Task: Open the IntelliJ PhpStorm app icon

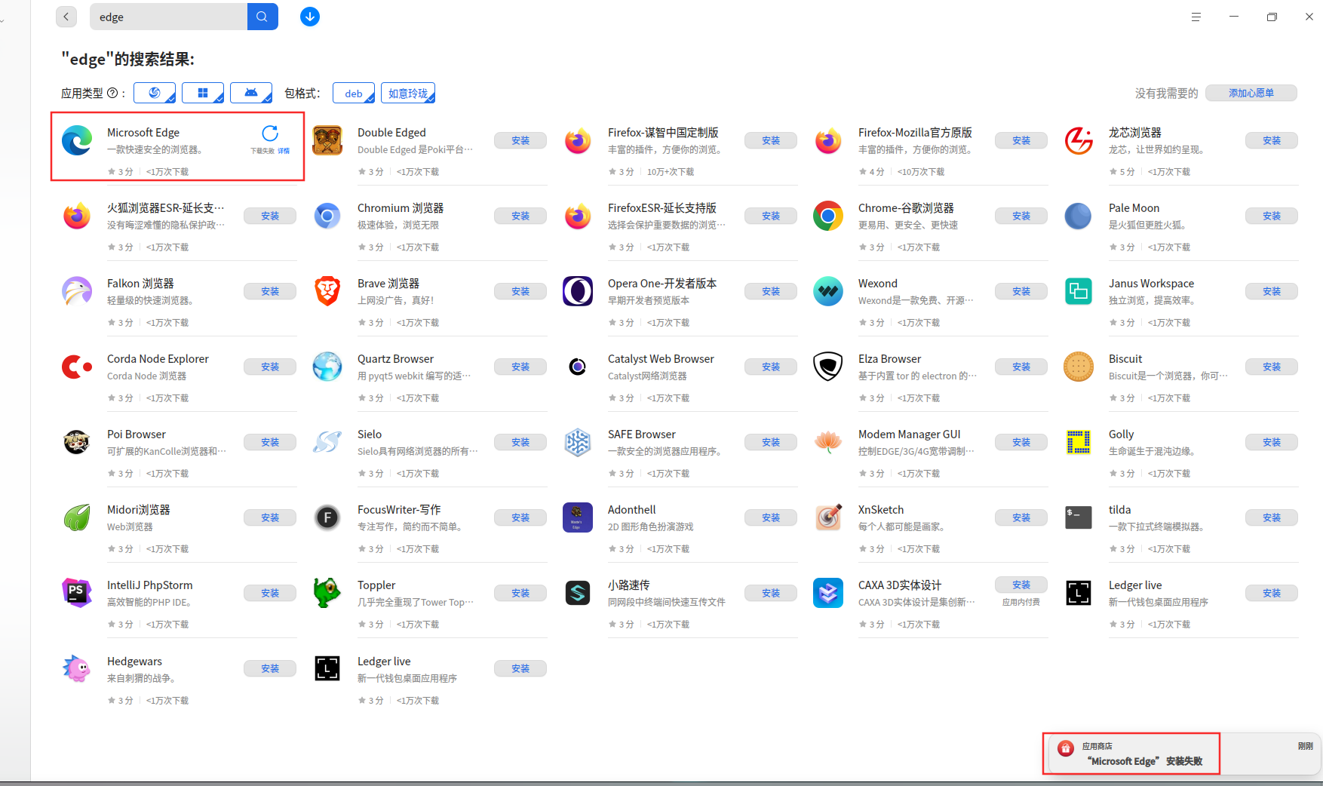Action: pos(77,593)
